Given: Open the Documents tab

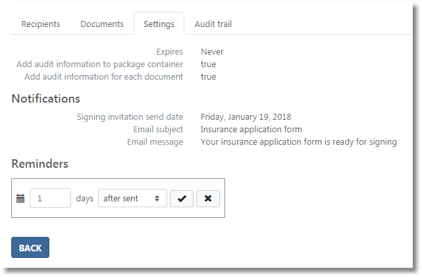Looking at the screenshot, I should [x=102, y=24].
